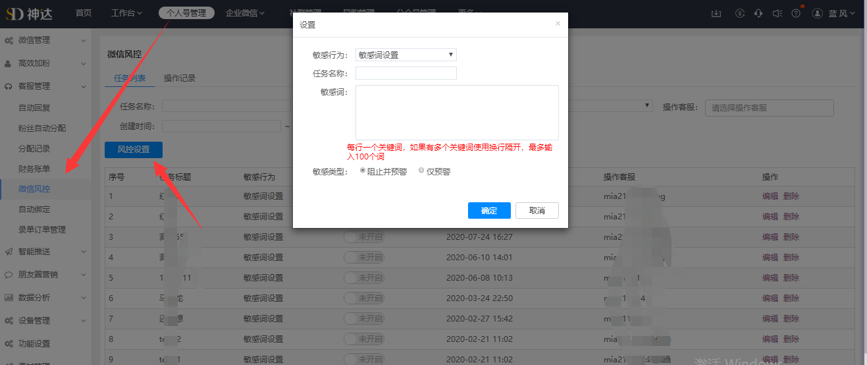This screenshot has width=867, height=365.
Task: Click the 微信管理 sidebar icon
Action: pyautogui.click(x=9, y=41)
